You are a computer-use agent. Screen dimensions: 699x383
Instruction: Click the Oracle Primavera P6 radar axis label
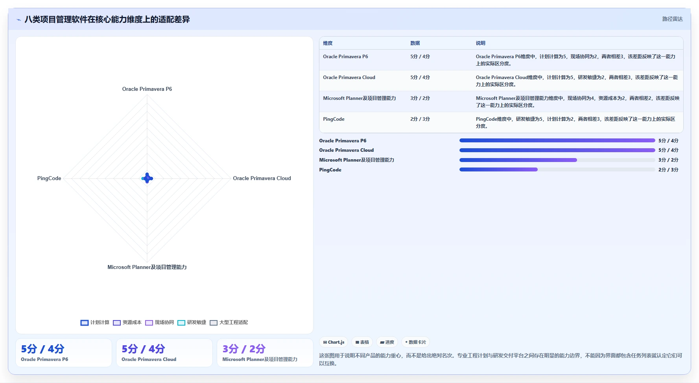(x=147, y=89)
